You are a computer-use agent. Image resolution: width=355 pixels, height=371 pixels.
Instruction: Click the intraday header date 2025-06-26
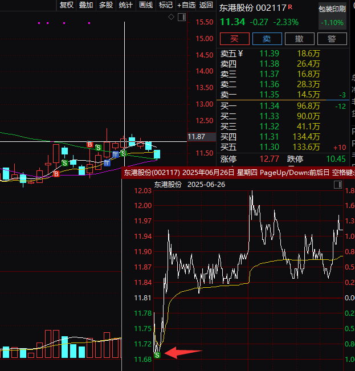[206, 185]
